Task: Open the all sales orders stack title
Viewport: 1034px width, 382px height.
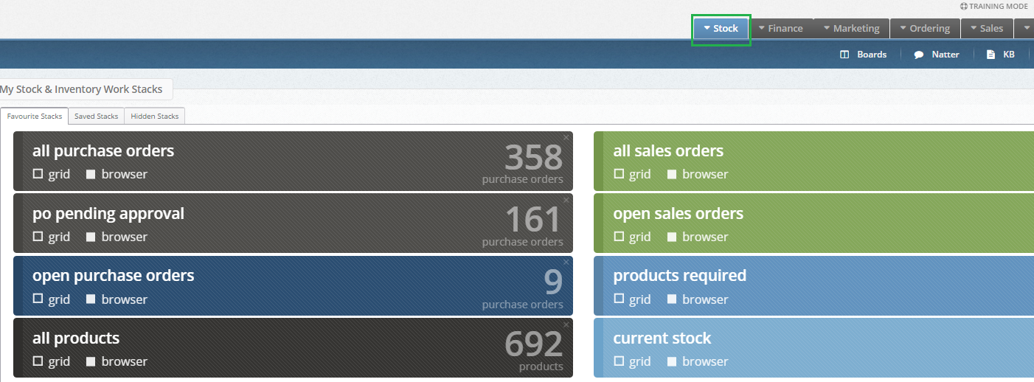Action: (x=668, y=151)
